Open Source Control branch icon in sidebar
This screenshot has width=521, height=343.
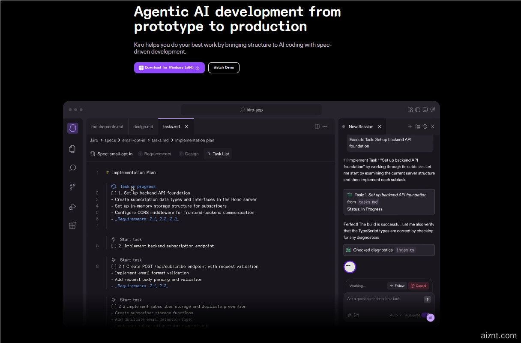72,187
